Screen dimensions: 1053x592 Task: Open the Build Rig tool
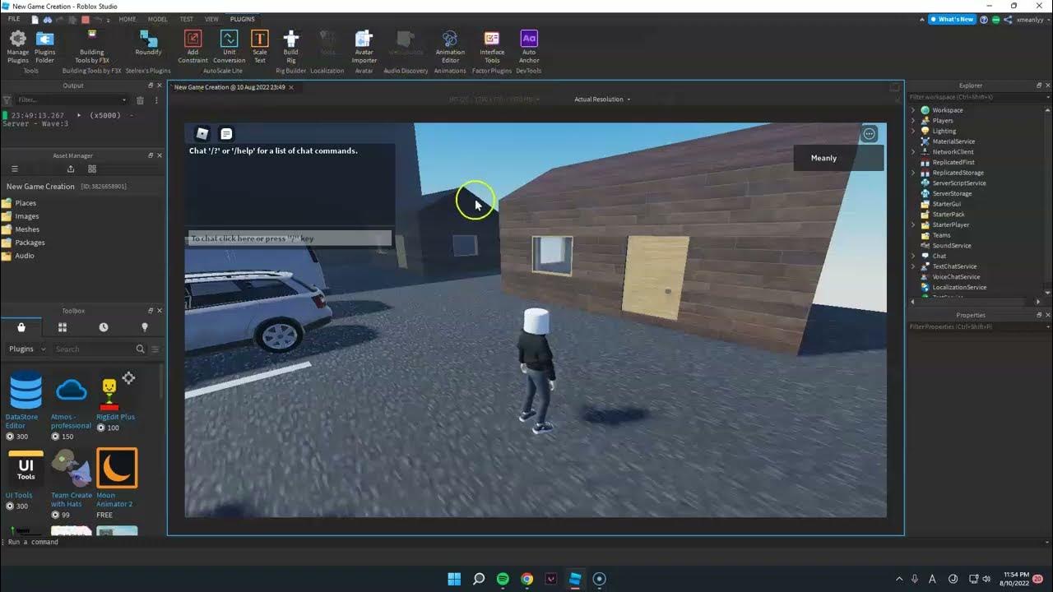290,46
